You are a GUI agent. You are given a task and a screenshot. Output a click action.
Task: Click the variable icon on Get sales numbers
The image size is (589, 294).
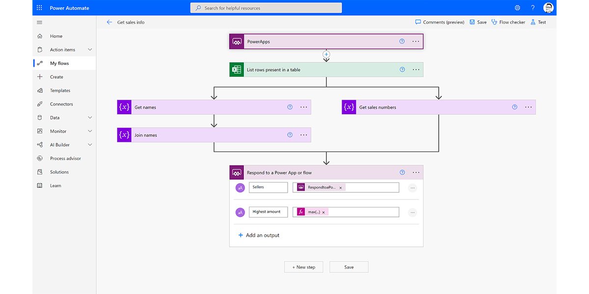coord(349,107)
